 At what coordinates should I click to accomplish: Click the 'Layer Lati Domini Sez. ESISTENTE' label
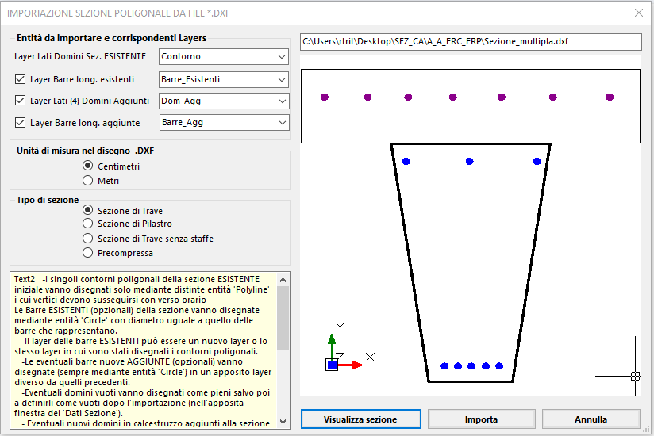click(x=80, y=56)
